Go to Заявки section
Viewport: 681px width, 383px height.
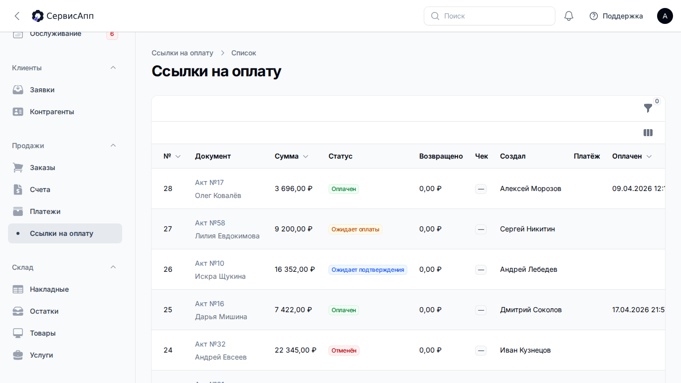pyautogui.click(x=65, y=90)
